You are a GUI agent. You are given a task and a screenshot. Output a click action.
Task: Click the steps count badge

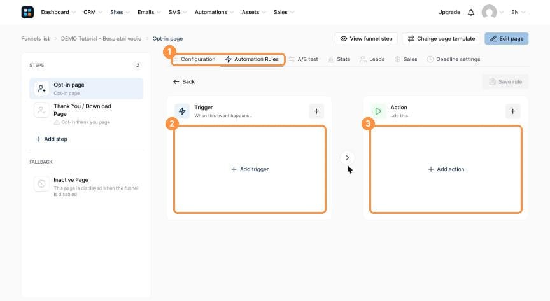point(137,66)
